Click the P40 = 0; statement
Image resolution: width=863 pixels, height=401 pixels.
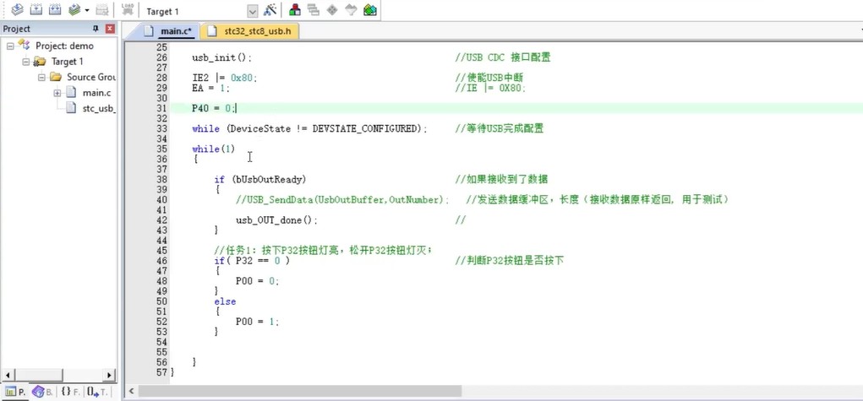coord(214,108)
